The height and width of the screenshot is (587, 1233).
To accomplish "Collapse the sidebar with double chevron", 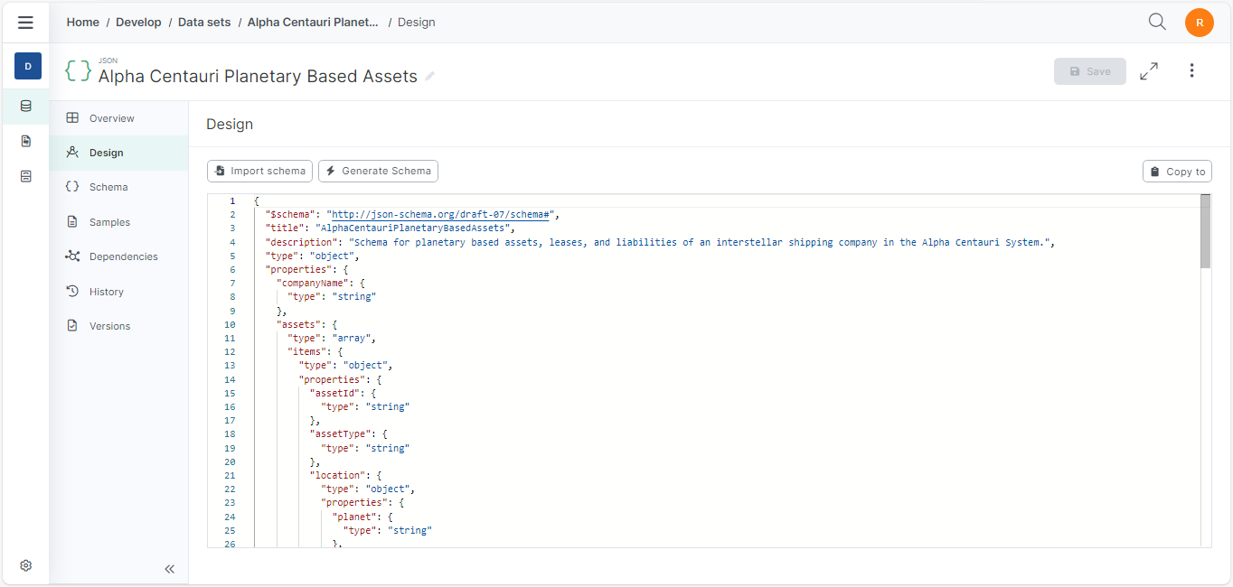I will click(x=169, y=569).
